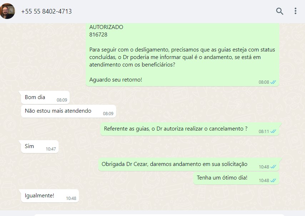Click the 'Aguardo seu retorno!' text line
This screenshot has width=305, height=216.
(x=116, y=80)
